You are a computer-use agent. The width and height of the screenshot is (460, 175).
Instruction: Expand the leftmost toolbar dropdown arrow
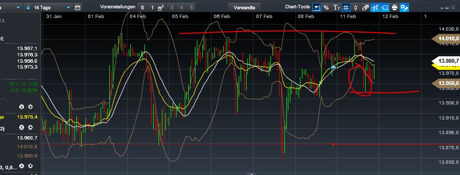coord(18,8)
